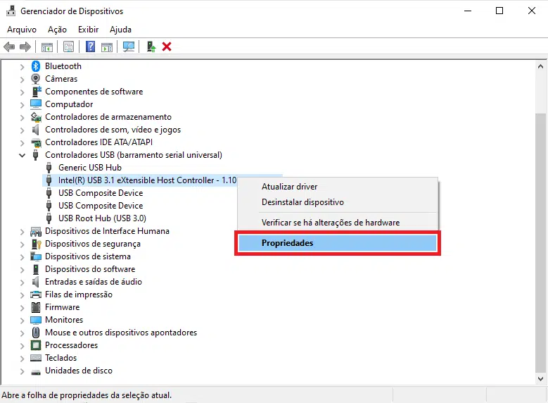Screen dimensions: 548x403
Task: Expand the Firmware category arrow
Action: tap(22, 307)
